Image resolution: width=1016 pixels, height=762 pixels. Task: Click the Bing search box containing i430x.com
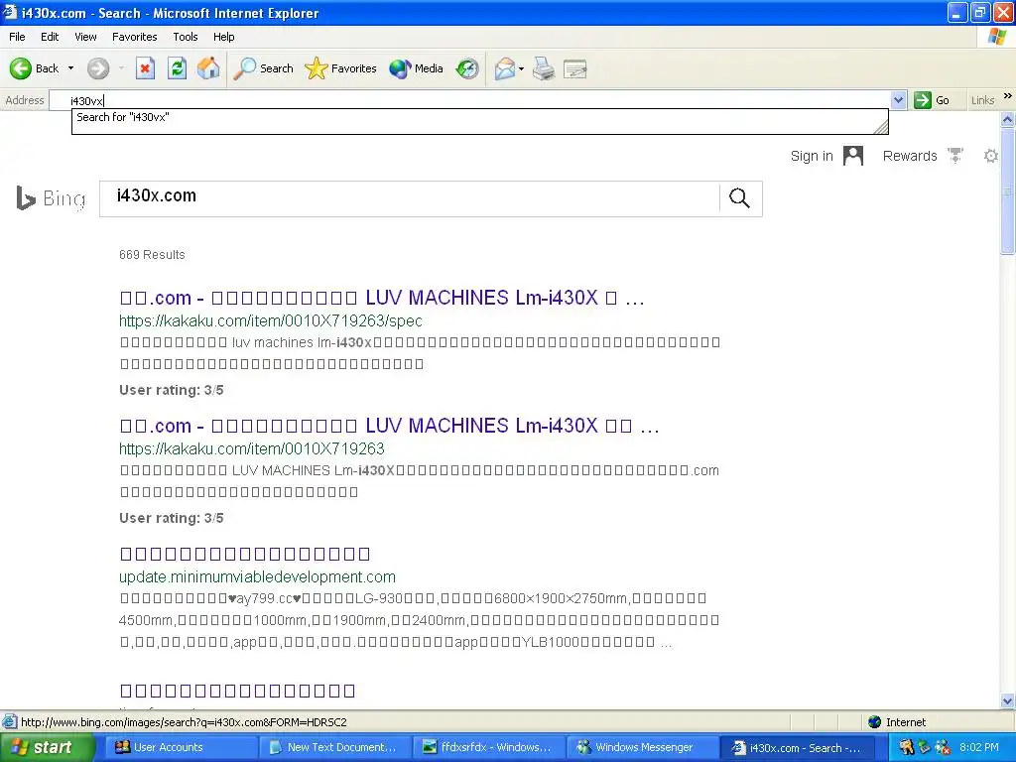pos(409,198)
